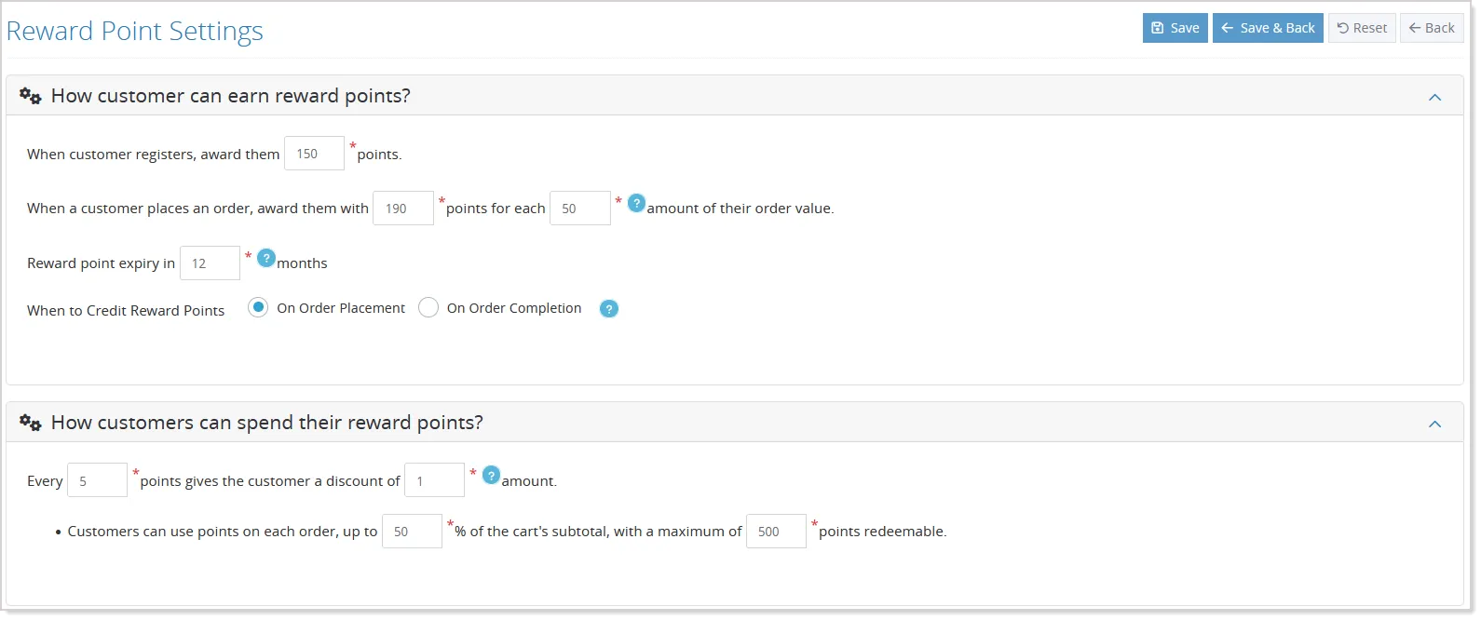The image size is (1481, 620).
Task: Click gears icon in spend reward points header
Action: point(31,423)
